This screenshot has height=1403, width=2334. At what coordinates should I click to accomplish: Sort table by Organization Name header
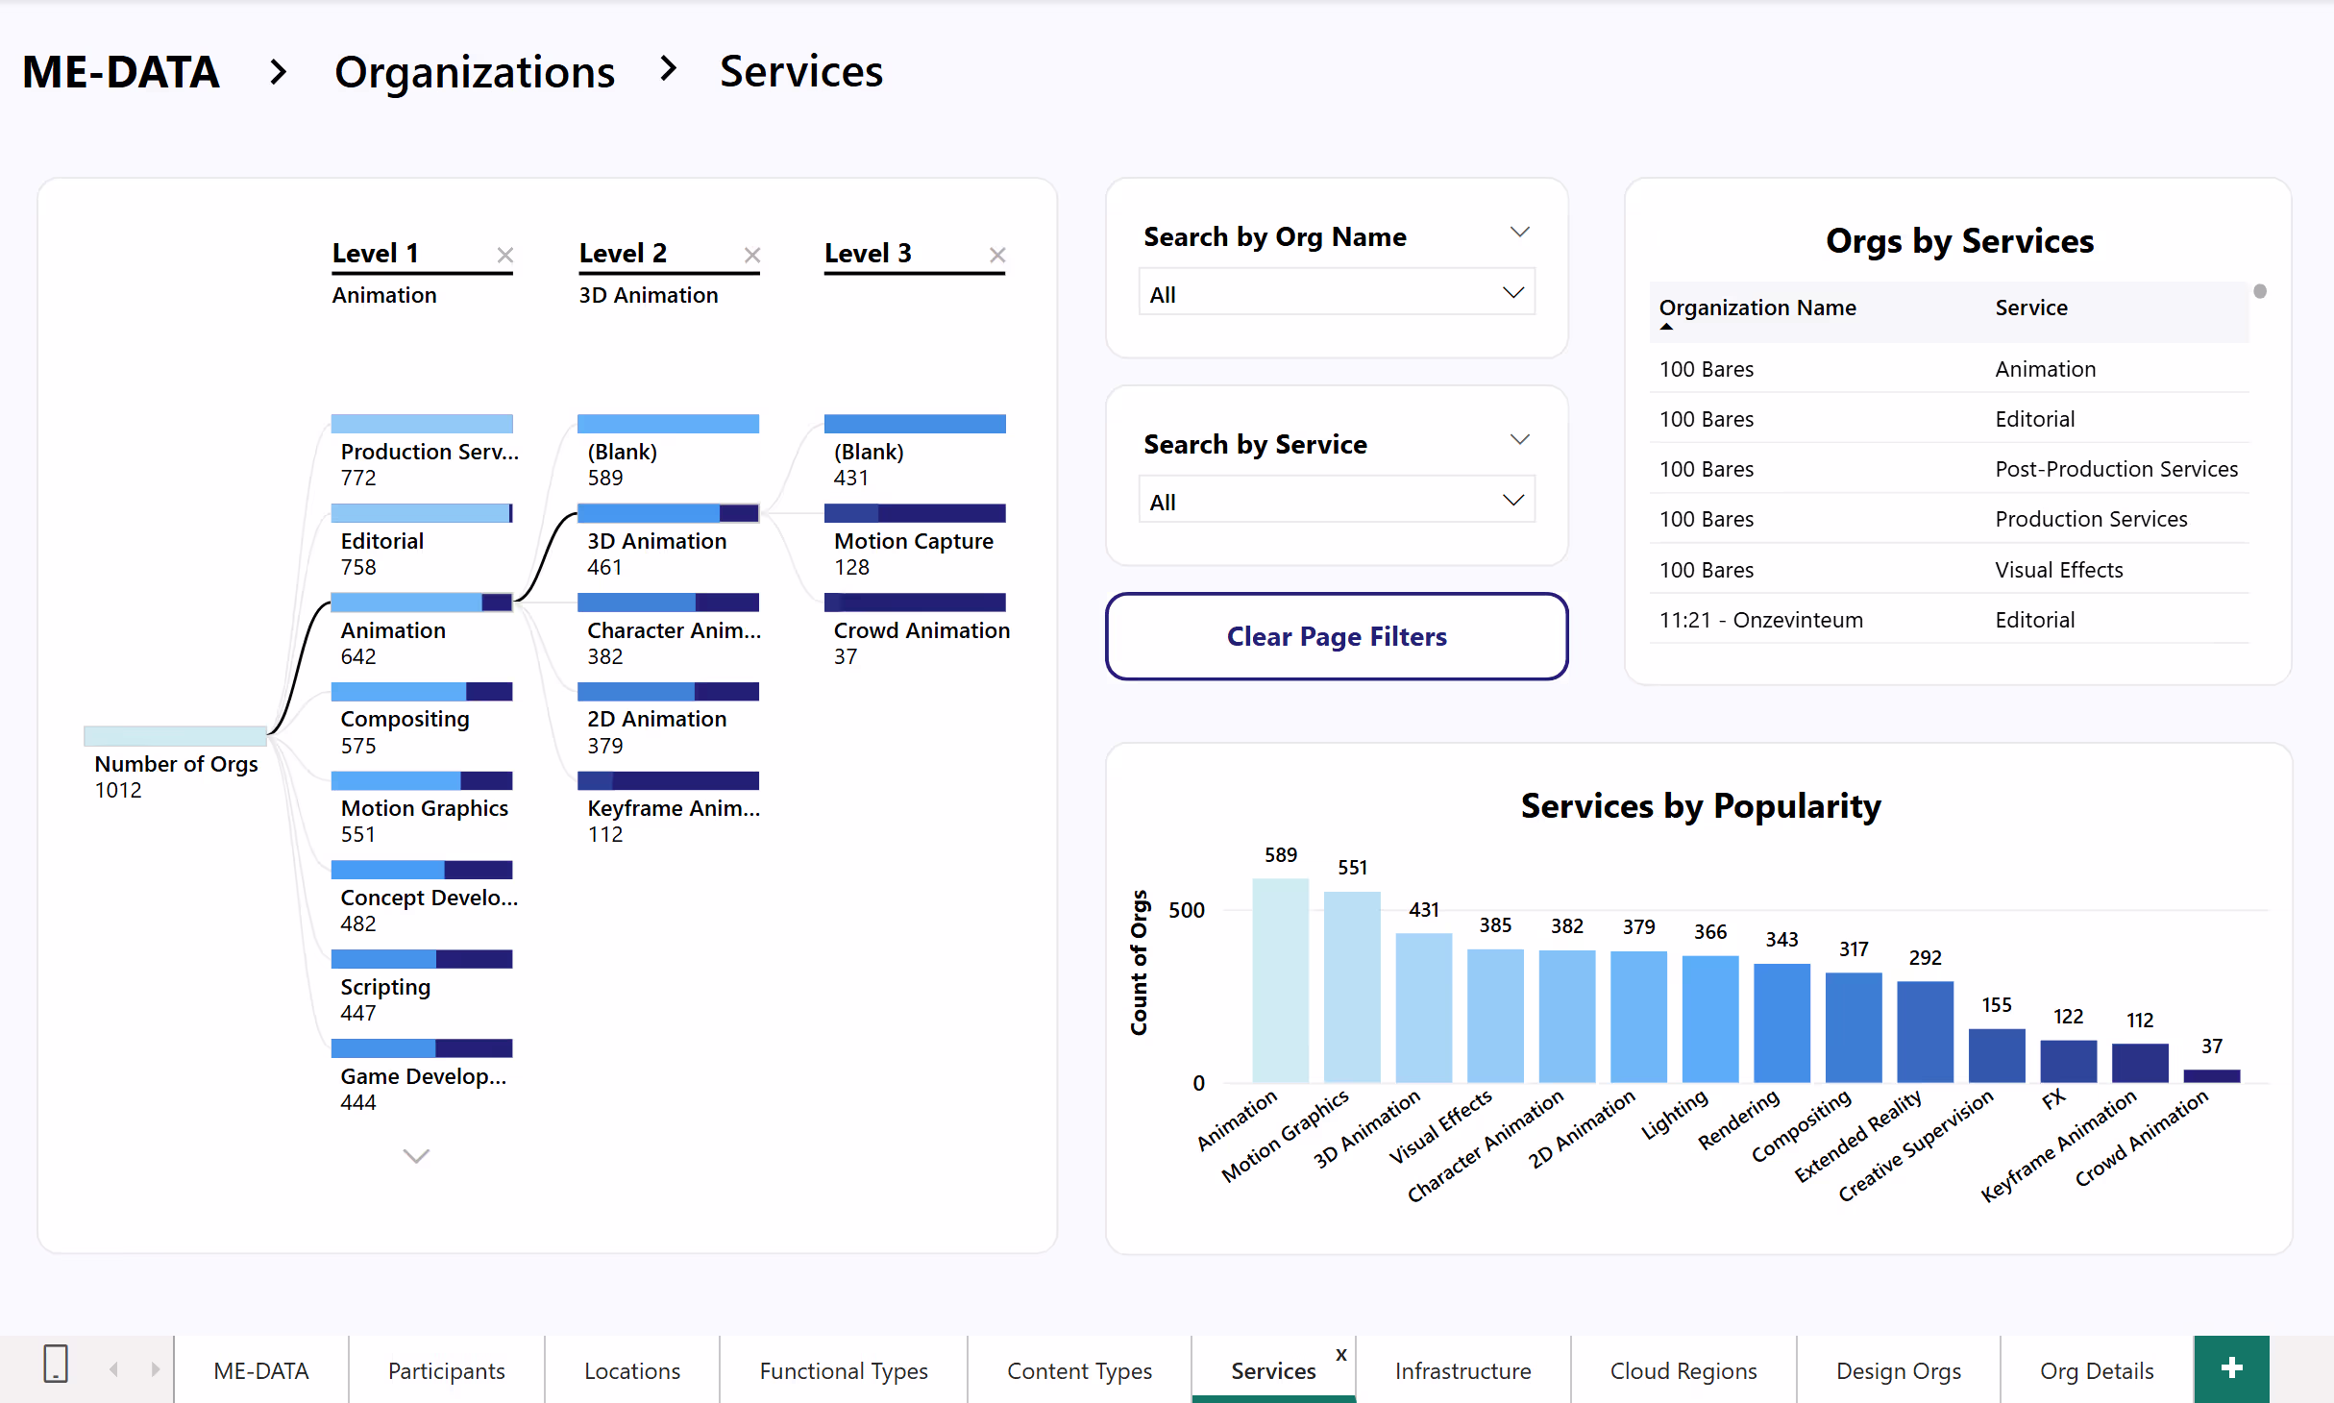[x=1757, y=308]
